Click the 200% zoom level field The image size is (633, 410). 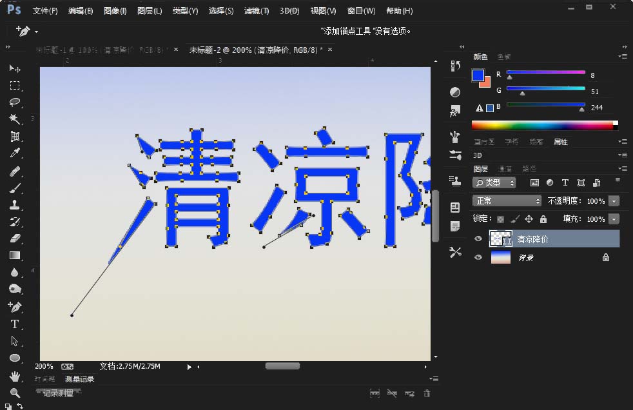point(43,366)
